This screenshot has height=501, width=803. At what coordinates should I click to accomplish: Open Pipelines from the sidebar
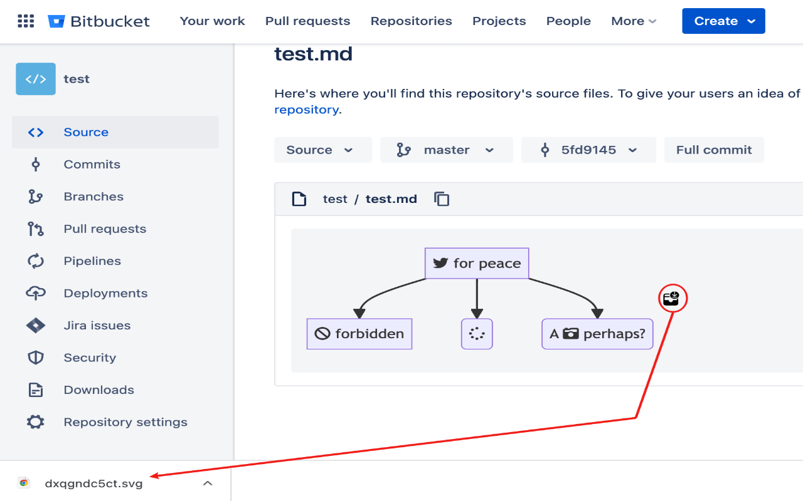click(x=92, y=261)
